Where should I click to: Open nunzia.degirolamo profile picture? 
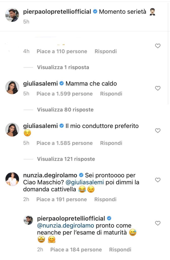pyautogui.click(x=12, y=179)
